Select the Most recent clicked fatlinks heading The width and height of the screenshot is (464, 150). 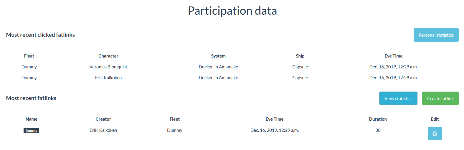[40, 35]
